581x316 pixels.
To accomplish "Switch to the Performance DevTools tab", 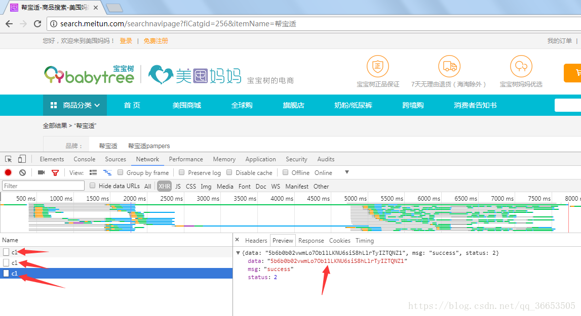I will [186, 159].
